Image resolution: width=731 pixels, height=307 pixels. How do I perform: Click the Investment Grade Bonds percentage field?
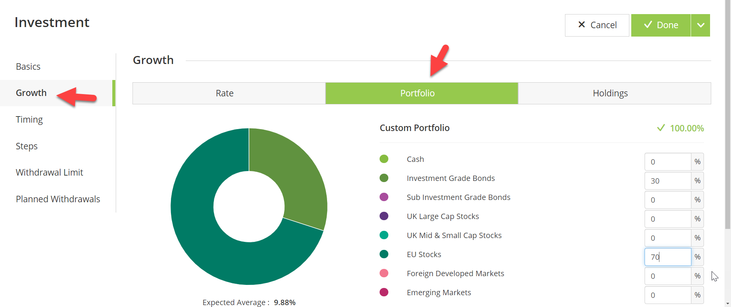[x=668, y=181]
